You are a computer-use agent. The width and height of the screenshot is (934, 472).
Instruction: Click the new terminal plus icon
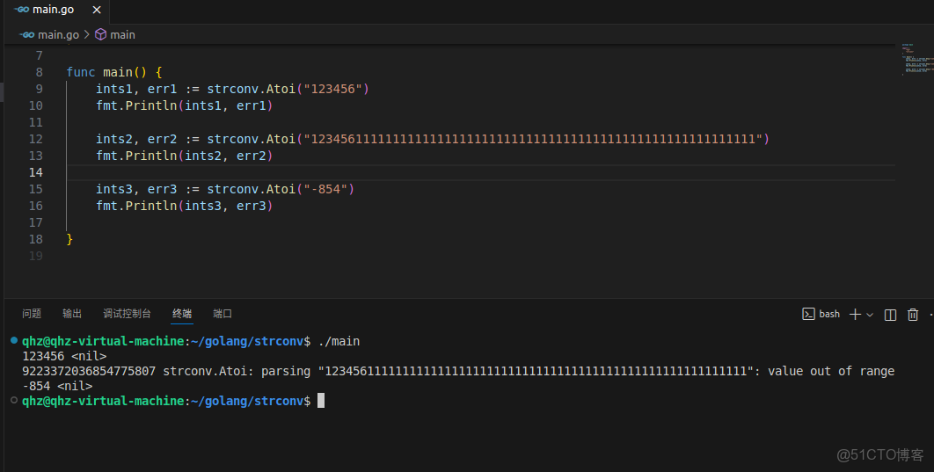click(855, 314)
